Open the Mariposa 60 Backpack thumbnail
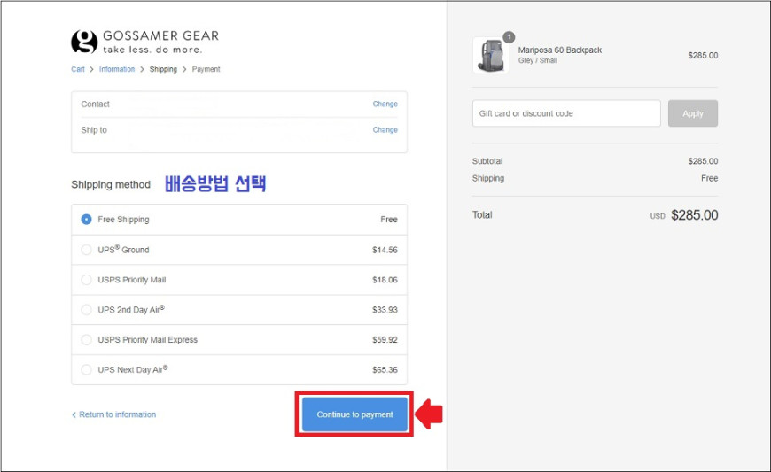 pyautogui.click(x=490, y=55)
